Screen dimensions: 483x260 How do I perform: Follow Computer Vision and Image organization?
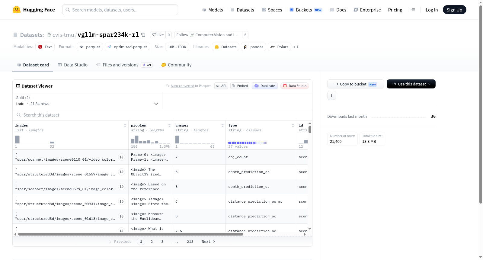click(208, 35)
